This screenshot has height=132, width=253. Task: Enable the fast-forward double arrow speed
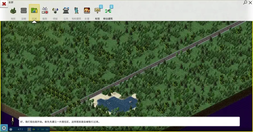[x=43, y=129]
